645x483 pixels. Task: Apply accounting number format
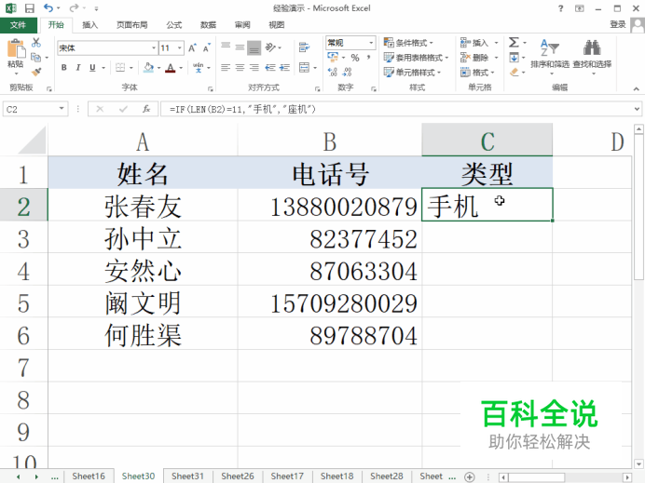[333, 57]
